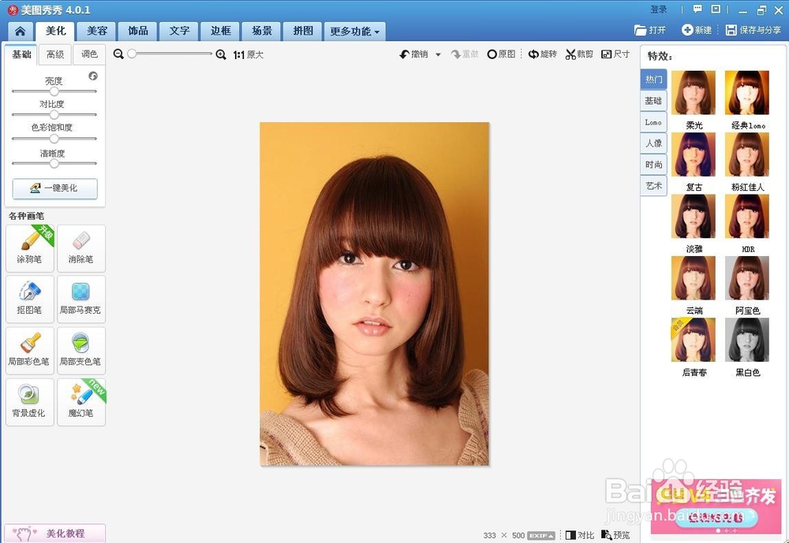This screenshot has height=543, width=789.
Task: Select the 热门 popular effects category
Action: (x=653, y=80)
